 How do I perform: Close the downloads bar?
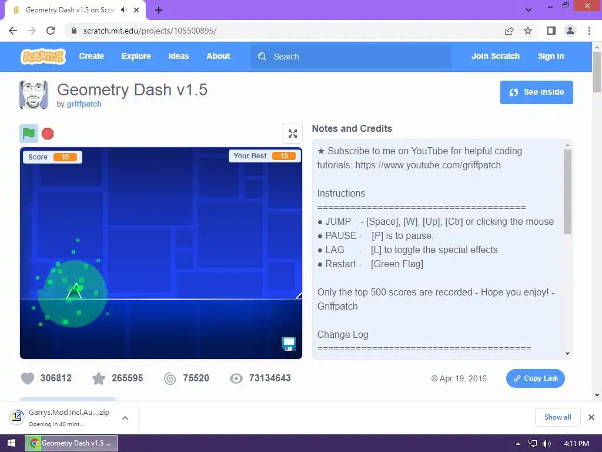pos(591,417)
